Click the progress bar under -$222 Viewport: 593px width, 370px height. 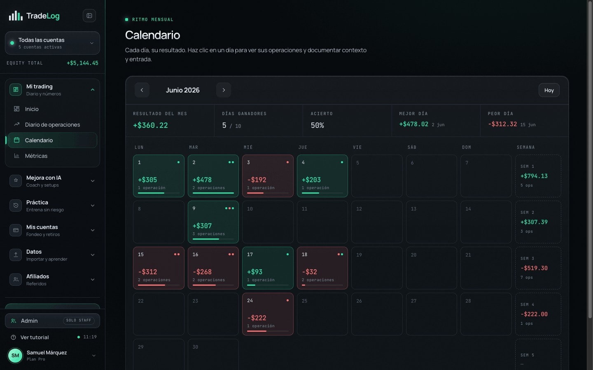click(268, 331)
